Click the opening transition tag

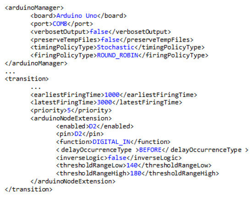click(27, 79)
